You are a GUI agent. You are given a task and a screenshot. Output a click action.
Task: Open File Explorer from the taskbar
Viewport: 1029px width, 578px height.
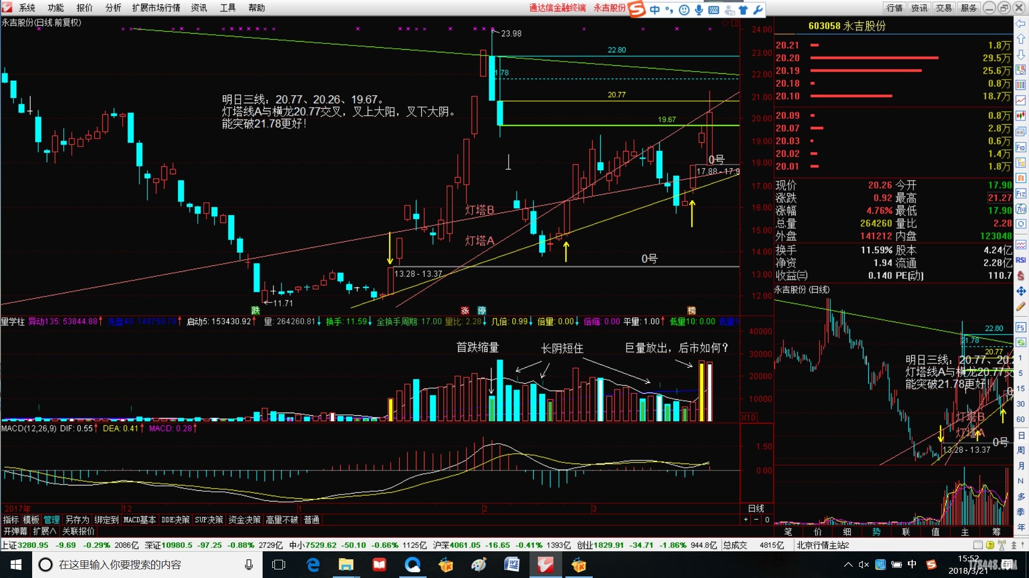[346, 565]
